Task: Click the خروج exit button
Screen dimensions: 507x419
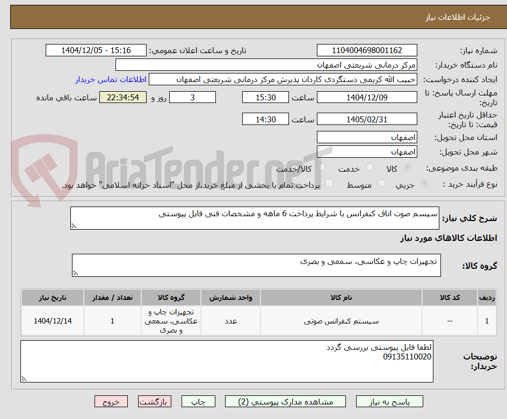Action: point(111,401)
